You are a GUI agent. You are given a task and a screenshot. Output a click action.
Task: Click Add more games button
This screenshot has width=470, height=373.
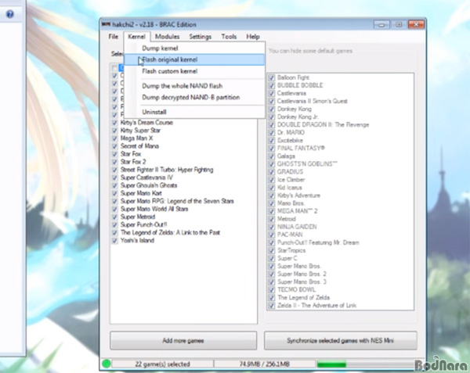tap(183, 340)
